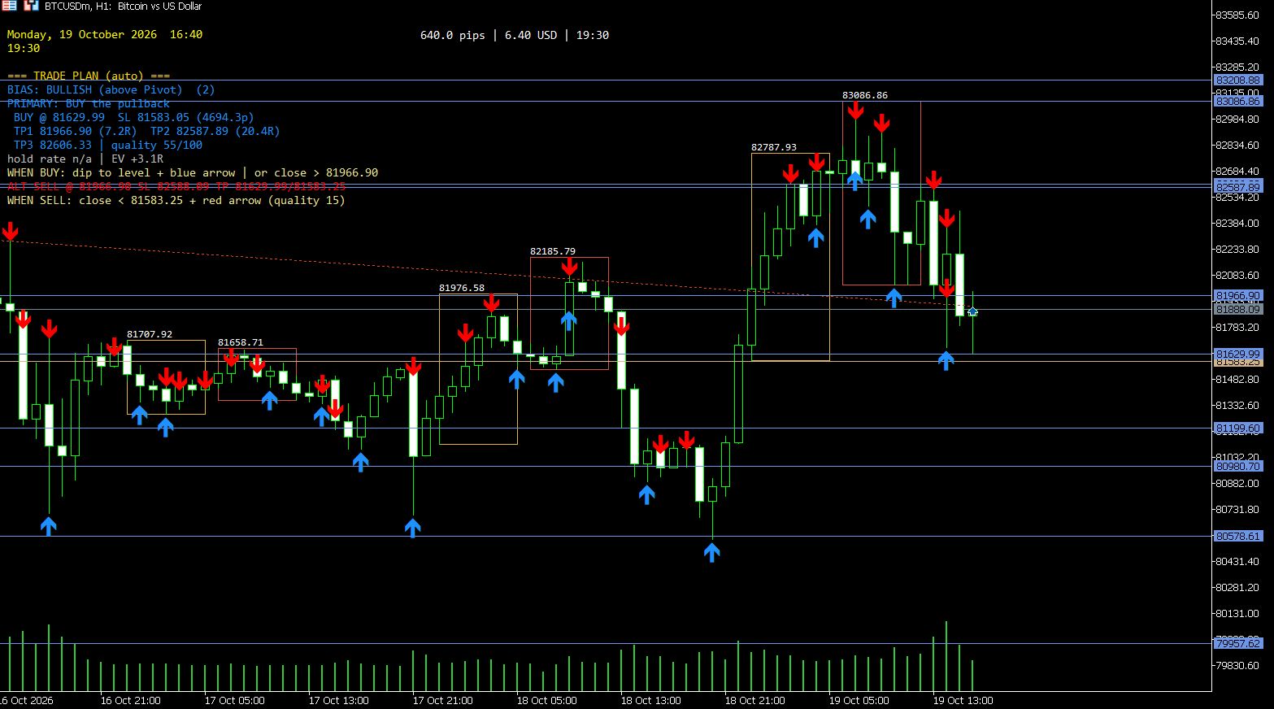Viewport: 1274px width, 709px height.
Task: Click the 81966.90 price level tag
Action: coord(1238,295)
